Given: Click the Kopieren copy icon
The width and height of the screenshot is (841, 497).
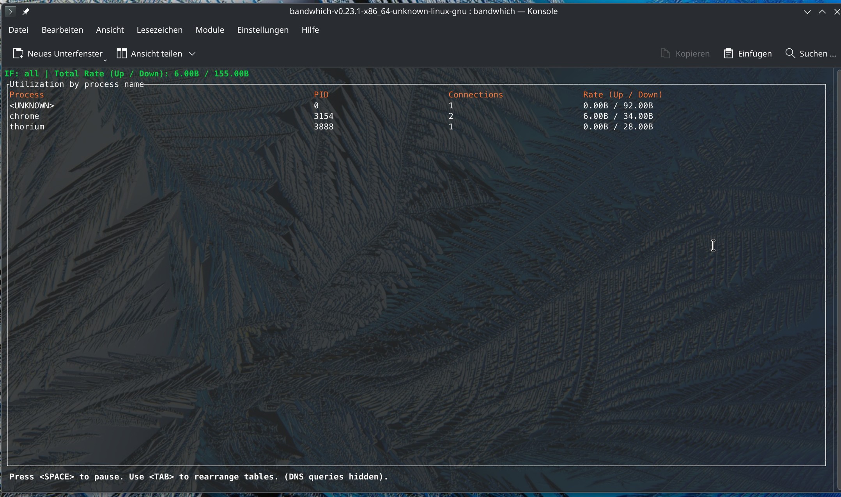Looking at the screenshot, I should tap(666, 53).
